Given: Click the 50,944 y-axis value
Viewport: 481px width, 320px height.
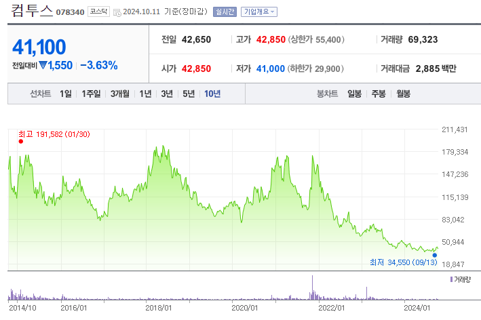Looking at the screenshot, I should coord(453,242).
